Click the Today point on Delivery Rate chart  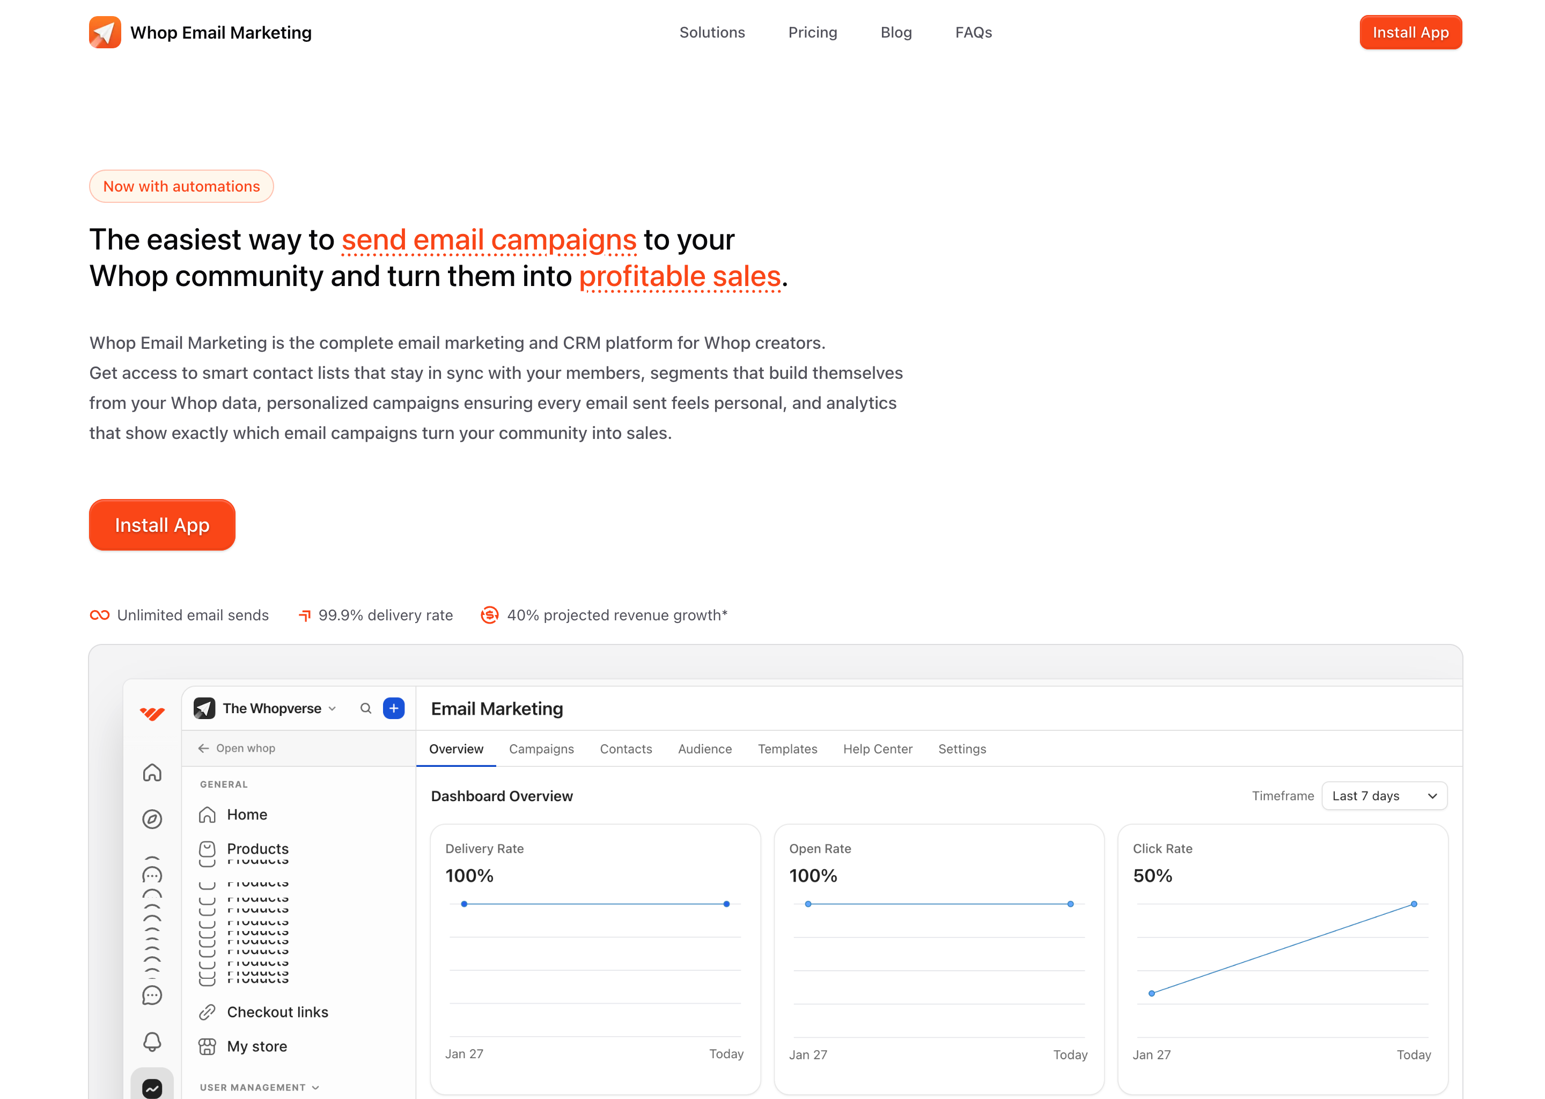[726, 904]
